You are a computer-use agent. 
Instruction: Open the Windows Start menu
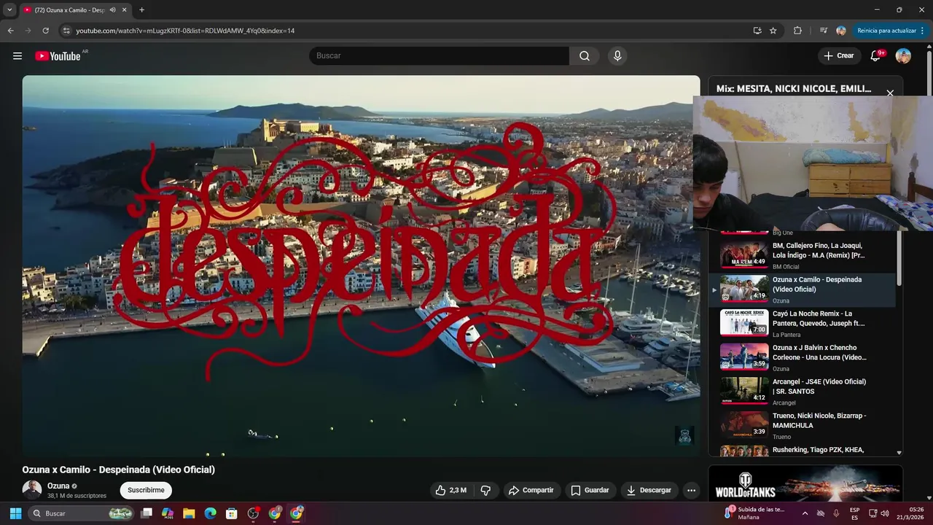tap(15, 513)
